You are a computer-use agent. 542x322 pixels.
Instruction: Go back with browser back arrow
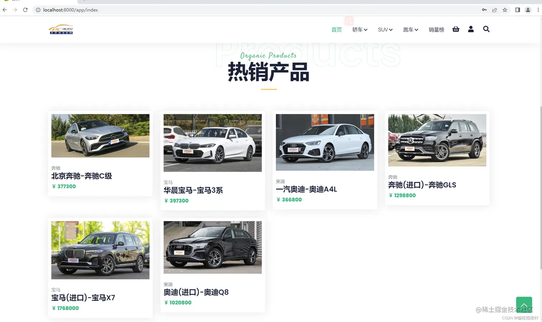click(x=5, y=10)
